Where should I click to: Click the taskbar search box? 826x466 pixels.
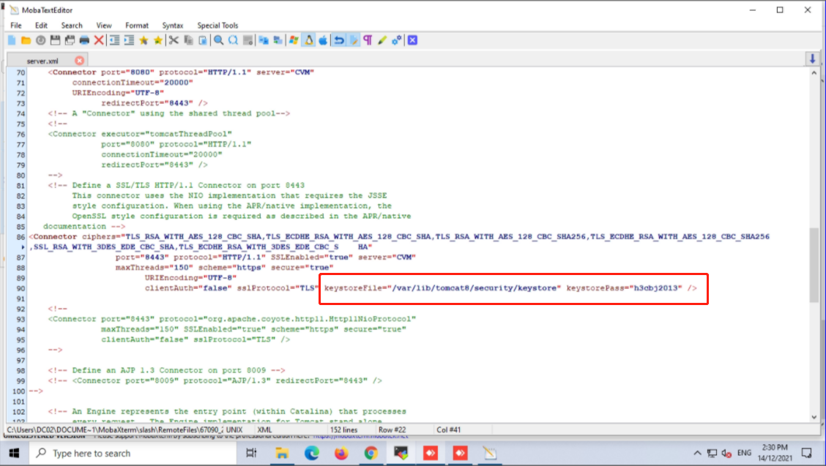(133, 454)
